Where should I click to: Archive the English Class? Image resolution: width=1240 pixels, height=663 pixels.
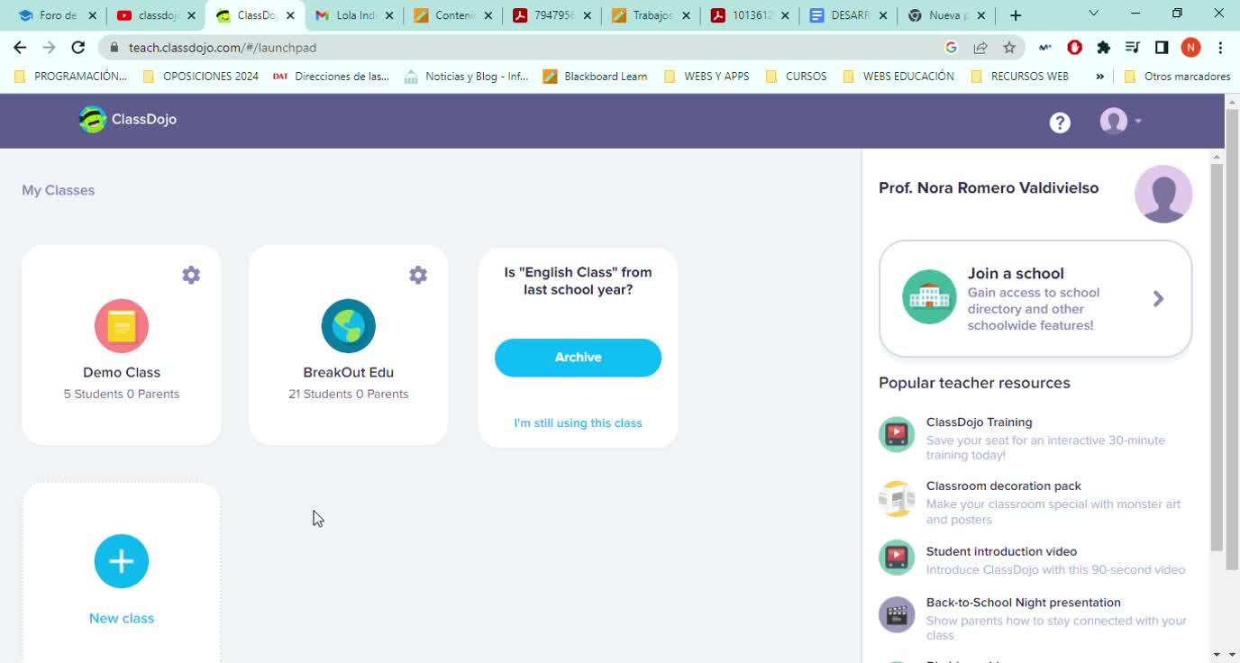pyautogui.click(x=578, y=358)
